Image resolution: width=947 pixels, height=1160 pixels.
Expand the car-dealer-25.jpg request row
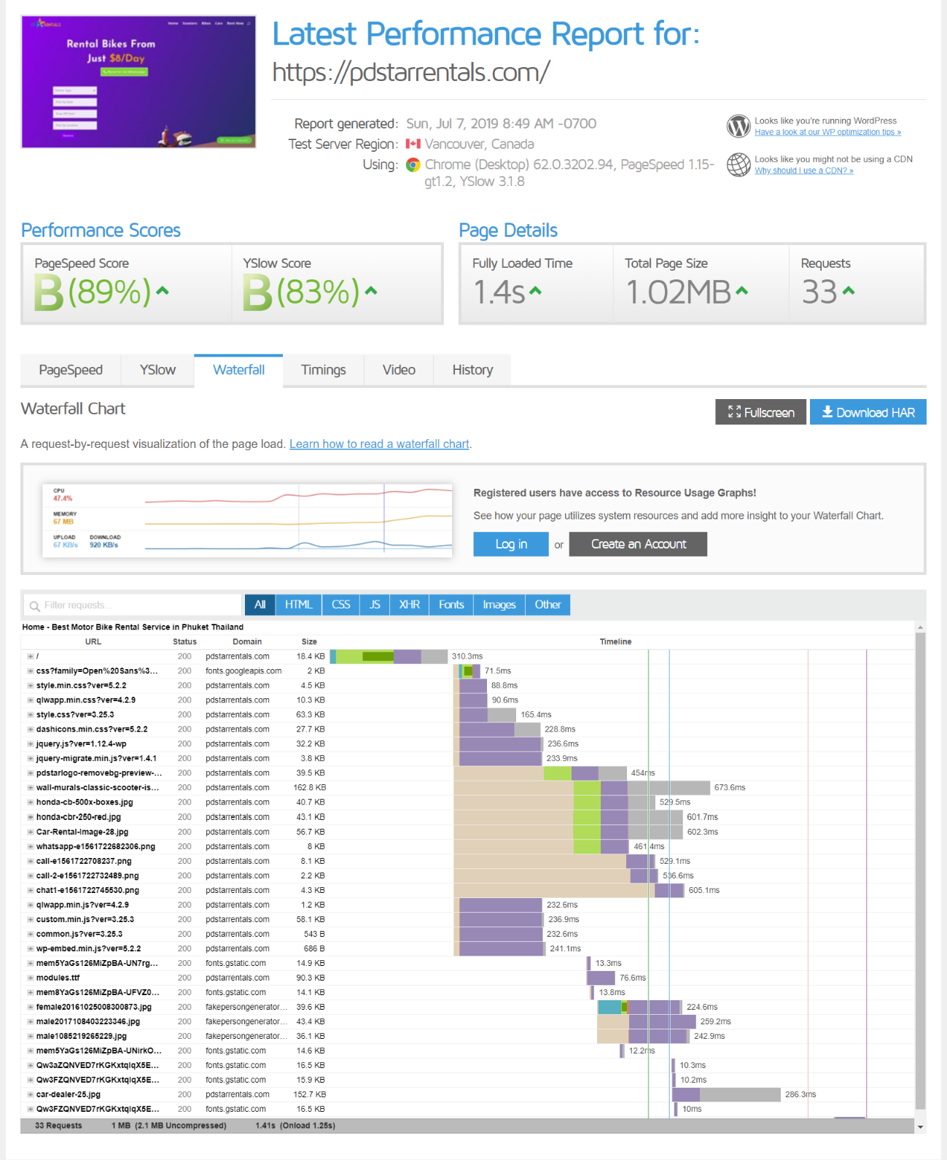pyautogui.click(x=31, y=1094)
